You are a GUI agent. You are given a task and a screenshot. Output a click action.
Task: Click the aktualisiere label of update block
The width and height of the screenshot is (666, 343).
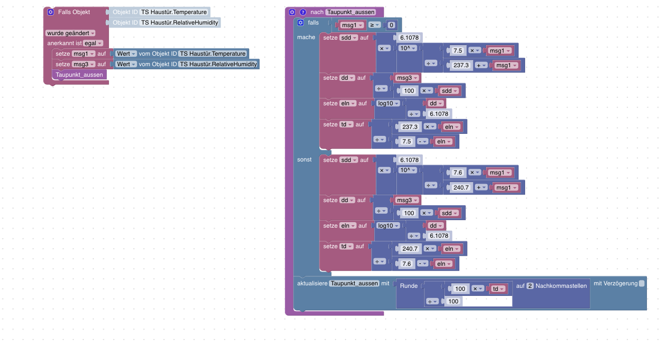(x=312, y=283)
